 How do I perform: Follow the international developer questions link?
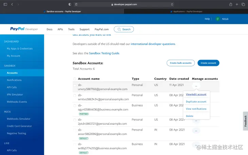pos(153,44)
